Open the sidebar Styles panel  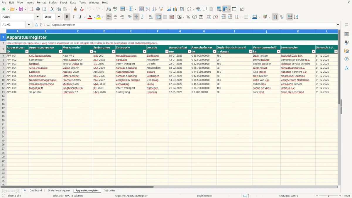[x=346, y=42]
